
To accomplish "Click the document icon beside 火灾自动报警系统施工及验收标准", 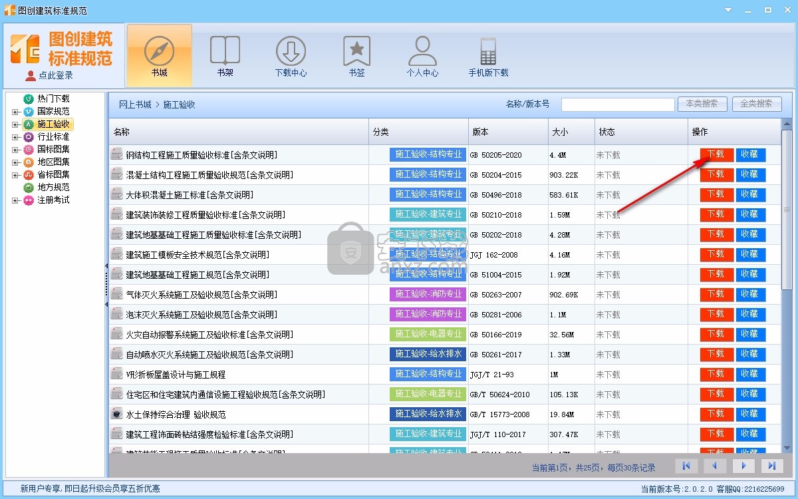I will tap(117, 334).
